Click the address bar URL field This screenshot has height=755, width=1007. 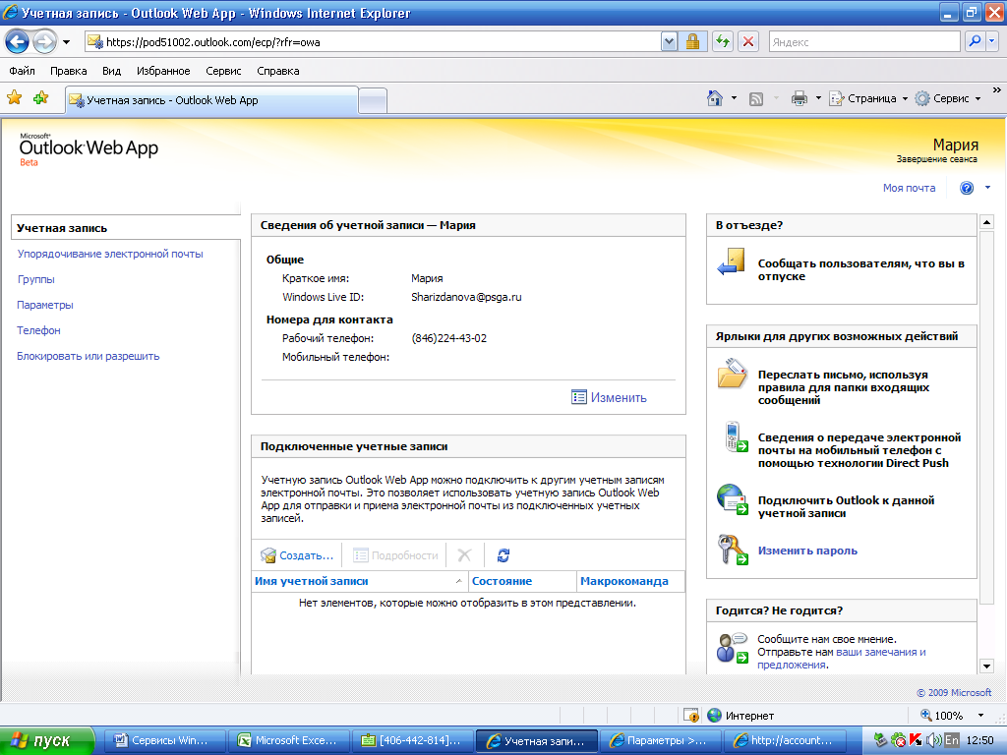373,42
